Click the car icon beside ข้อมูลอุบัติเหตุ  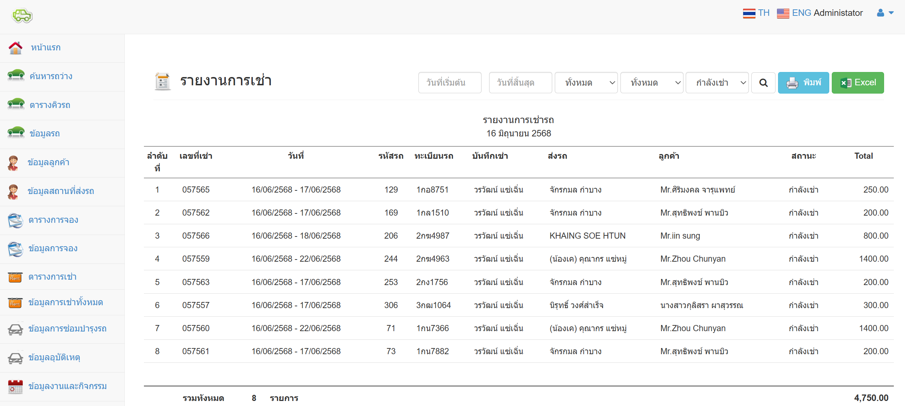(16, 358)
